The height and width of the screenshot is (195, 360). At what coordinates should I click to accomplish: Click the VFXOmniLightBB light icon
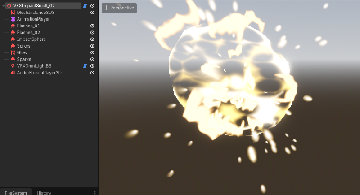[13, 66]
